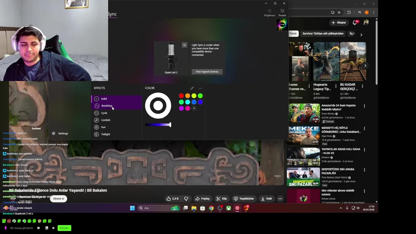Viewport: 416px width, 234px height.
Task: Open YouTube notifications bell
Action: (x=355, y=22)
